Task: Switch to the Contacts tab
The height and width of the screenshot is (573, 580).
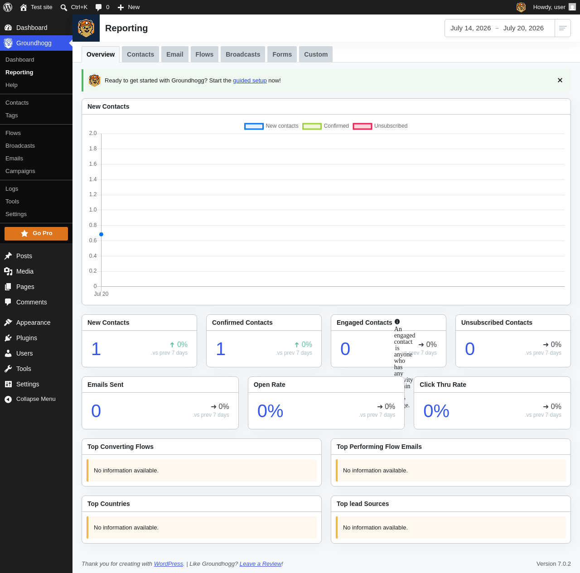Action: pos(140,54)
